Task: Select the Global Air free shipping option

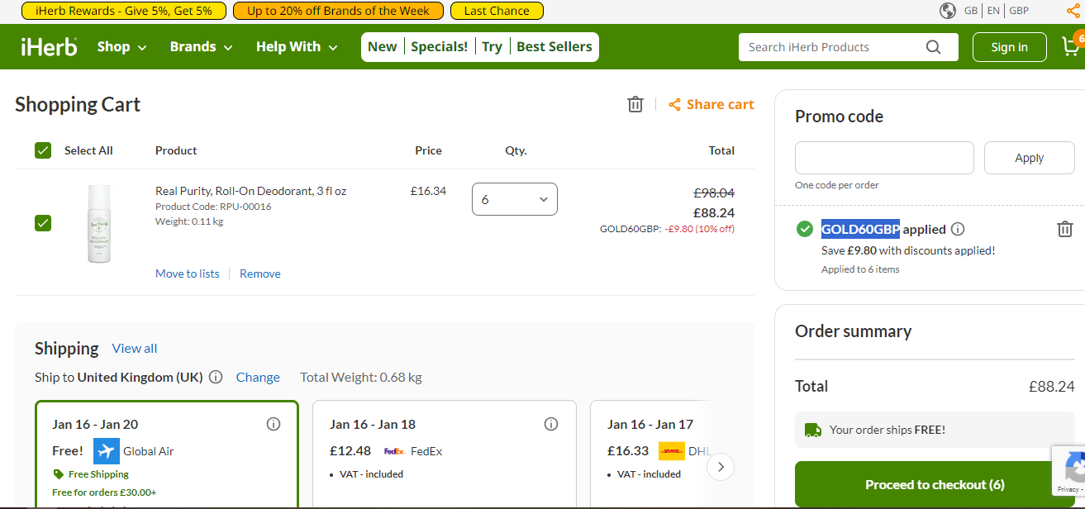Action: [167, 454]
